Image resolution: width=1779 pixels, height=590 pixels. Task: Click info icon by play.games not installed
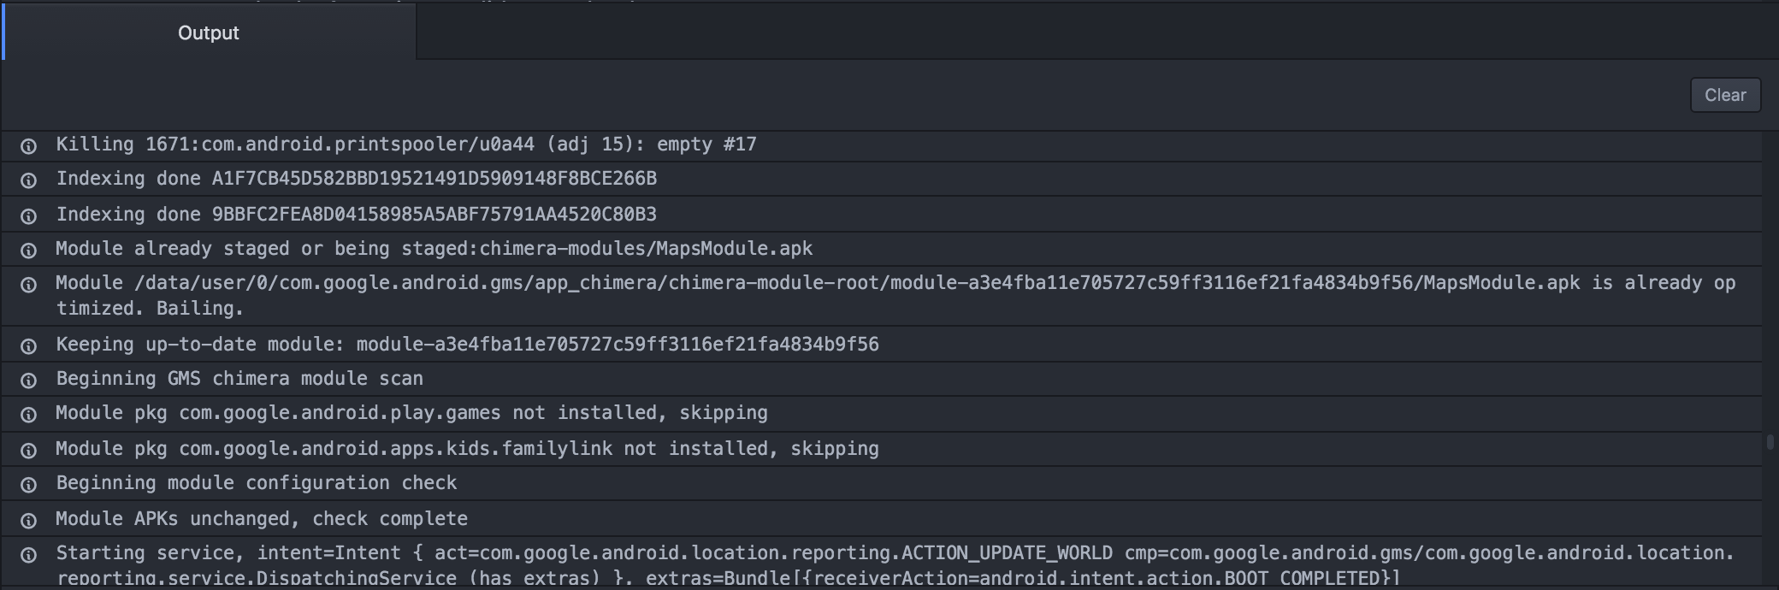[28, 415]
